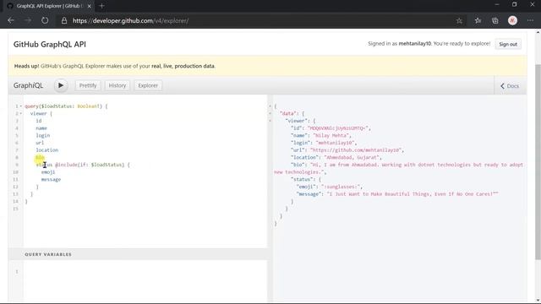
Task: Click the Prettify button
Action: (88, 85)
